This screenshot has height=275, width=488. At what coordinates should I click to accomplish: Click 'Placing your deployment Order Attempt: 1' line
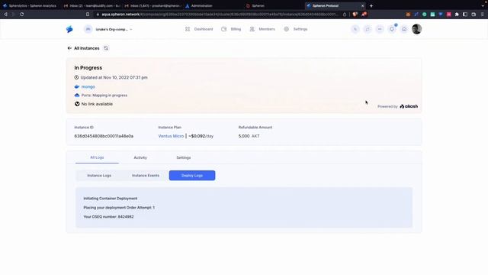pyautogui.click(x=119, y=207)
